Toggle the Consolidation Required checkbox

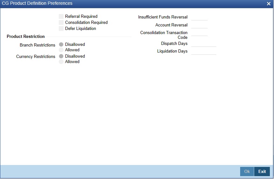click(61, 23)
